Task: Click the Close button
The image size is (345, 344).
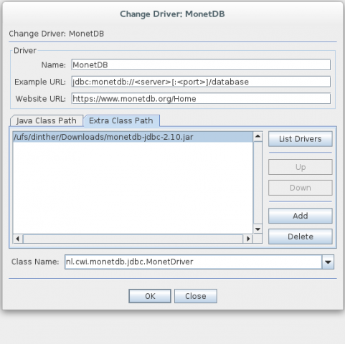Action: coord(196,296)
